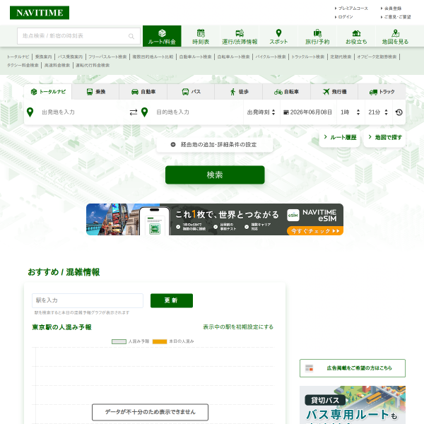424x424 pixels.
Task: Open the 運行/渋滞情報 navigation item
Action: coord(240,36)
